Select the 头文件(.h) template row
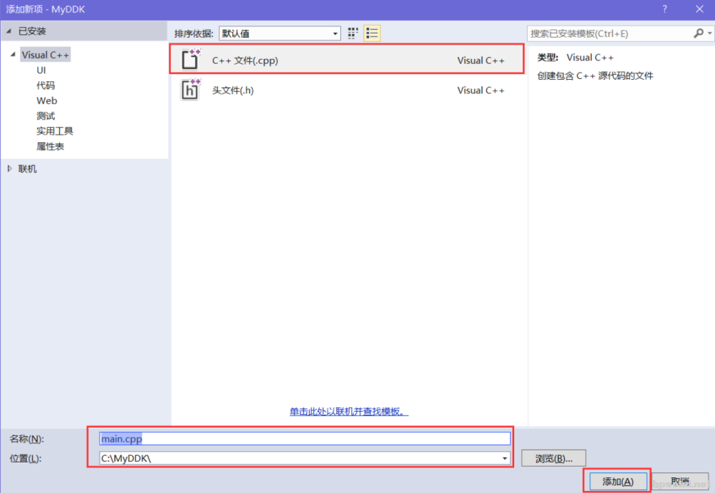This screenshot has height=493, width=715. [347, 90]
